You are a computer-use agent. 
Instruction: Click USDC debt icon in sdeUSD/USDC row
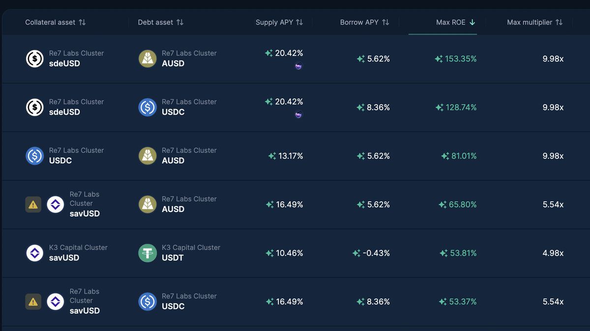click(147, 107)
